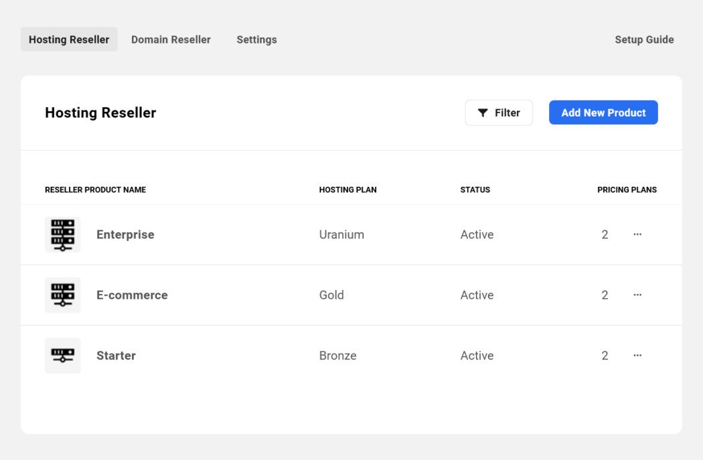Open the Setup Guide

tap(644, 40)
